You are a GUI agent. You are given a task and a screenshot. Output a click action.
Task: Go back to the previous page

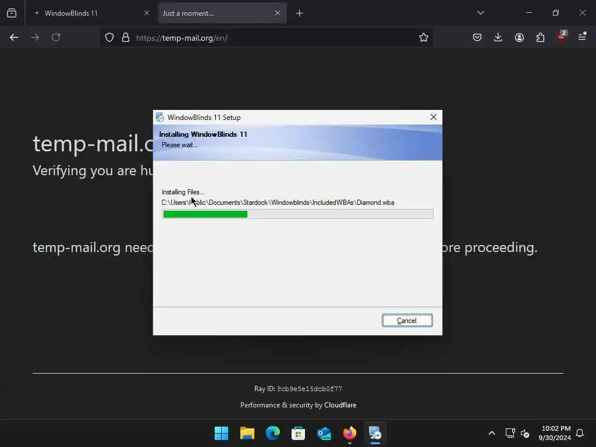(x=14, y=37)
